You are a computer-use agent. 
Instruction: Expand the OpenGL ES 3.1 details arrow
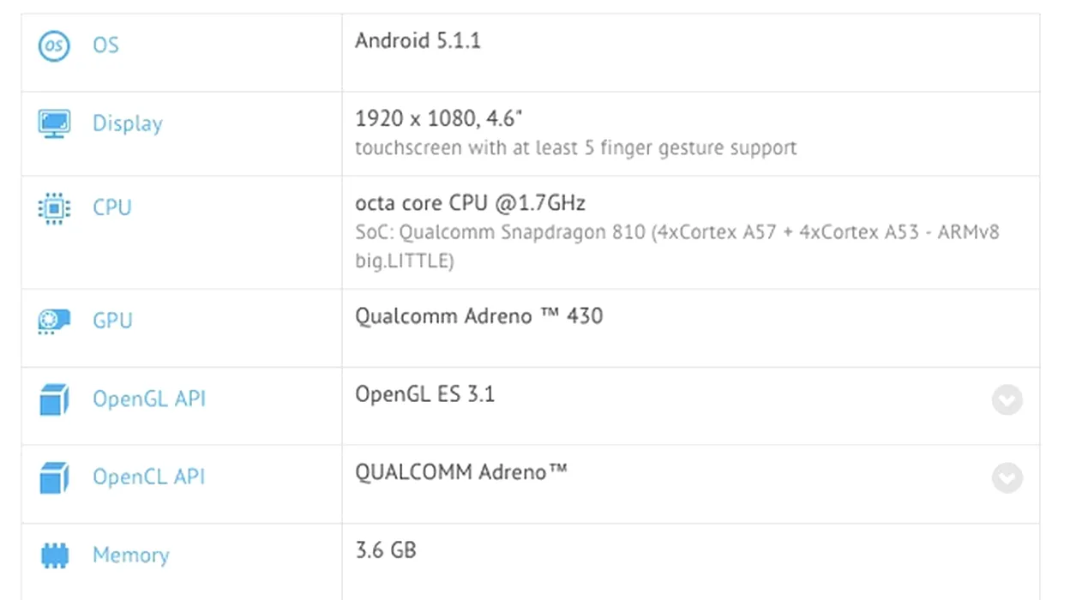coord(1007,399)
